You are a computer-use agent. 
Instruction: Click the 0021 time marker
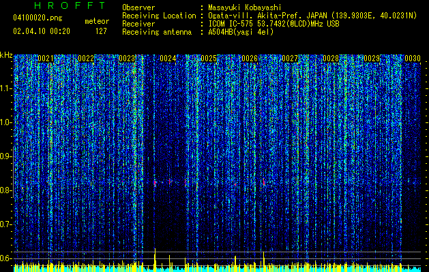[x=46, y=58]
